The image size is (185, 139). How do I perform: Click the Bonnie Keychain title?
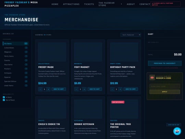84,124
